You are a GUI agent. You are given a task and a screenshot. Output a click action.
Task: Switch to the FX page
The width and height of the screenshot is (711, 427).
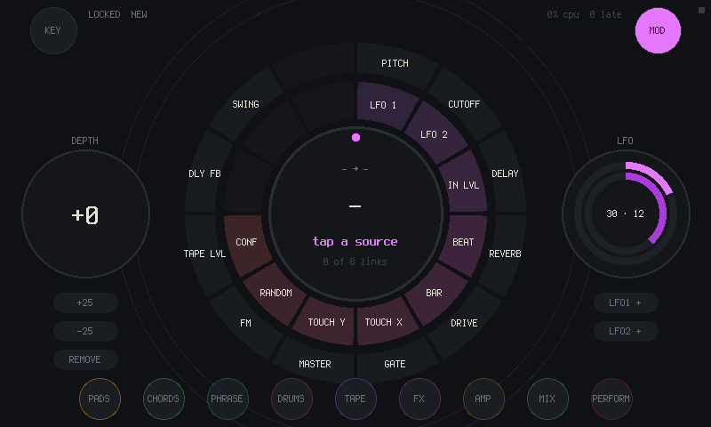(419, 399)
